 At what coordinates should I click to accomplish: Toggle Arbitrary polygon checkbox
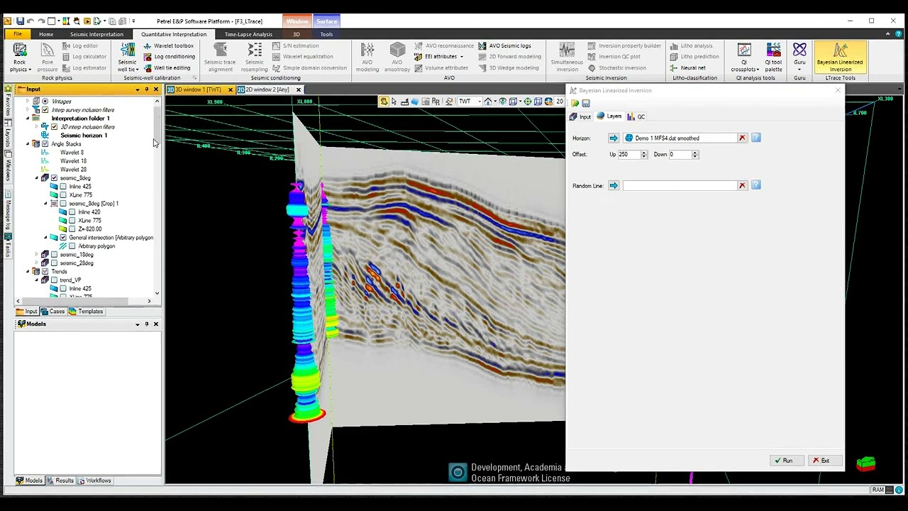coord(72,246)
